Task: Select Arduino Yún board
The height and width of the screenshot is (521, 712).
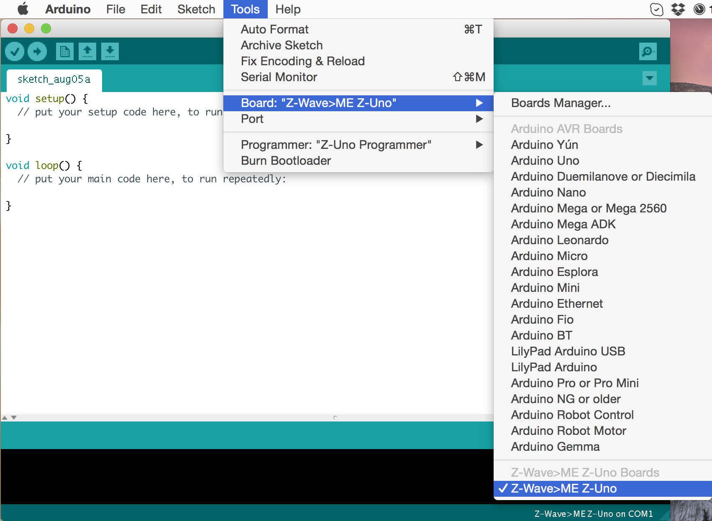Action: [603, 145]
